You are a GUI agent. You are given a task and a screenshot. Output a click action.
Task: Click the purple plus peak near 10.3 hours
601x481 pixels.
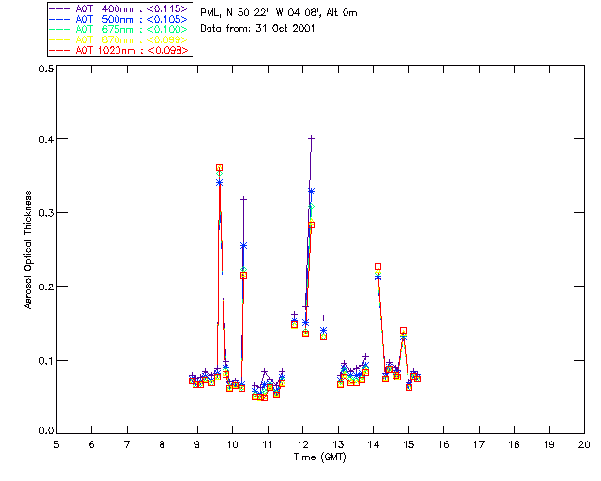[x=243, y=199]
